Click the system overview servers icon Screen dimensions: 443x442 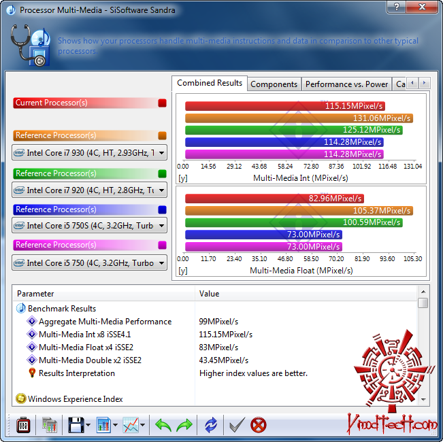[50, 425]
